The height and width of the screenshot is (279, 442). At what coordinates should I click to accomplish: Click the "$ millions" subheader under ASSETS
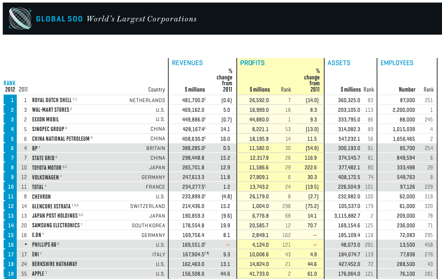pyautogui.click(x=351, y=89)
